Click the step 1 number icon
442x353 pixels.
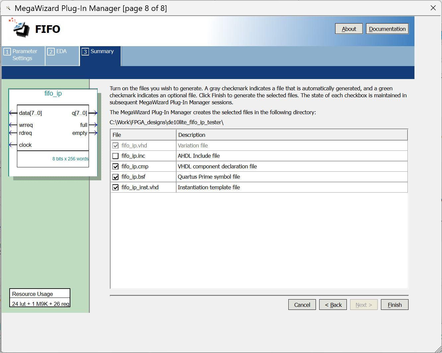7,52
